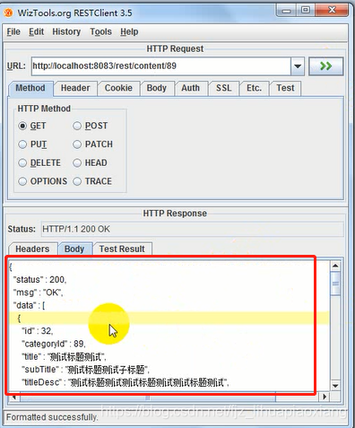Click the RESTClient app icon in title bar
355x428 pixels.
click(8, 13)
